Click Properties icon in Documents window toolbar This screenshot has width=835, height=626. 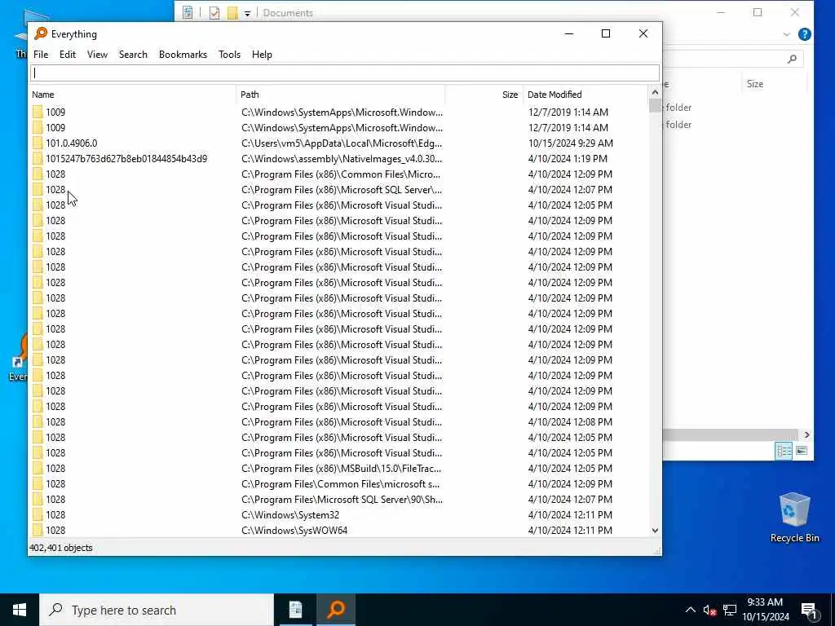188,13
